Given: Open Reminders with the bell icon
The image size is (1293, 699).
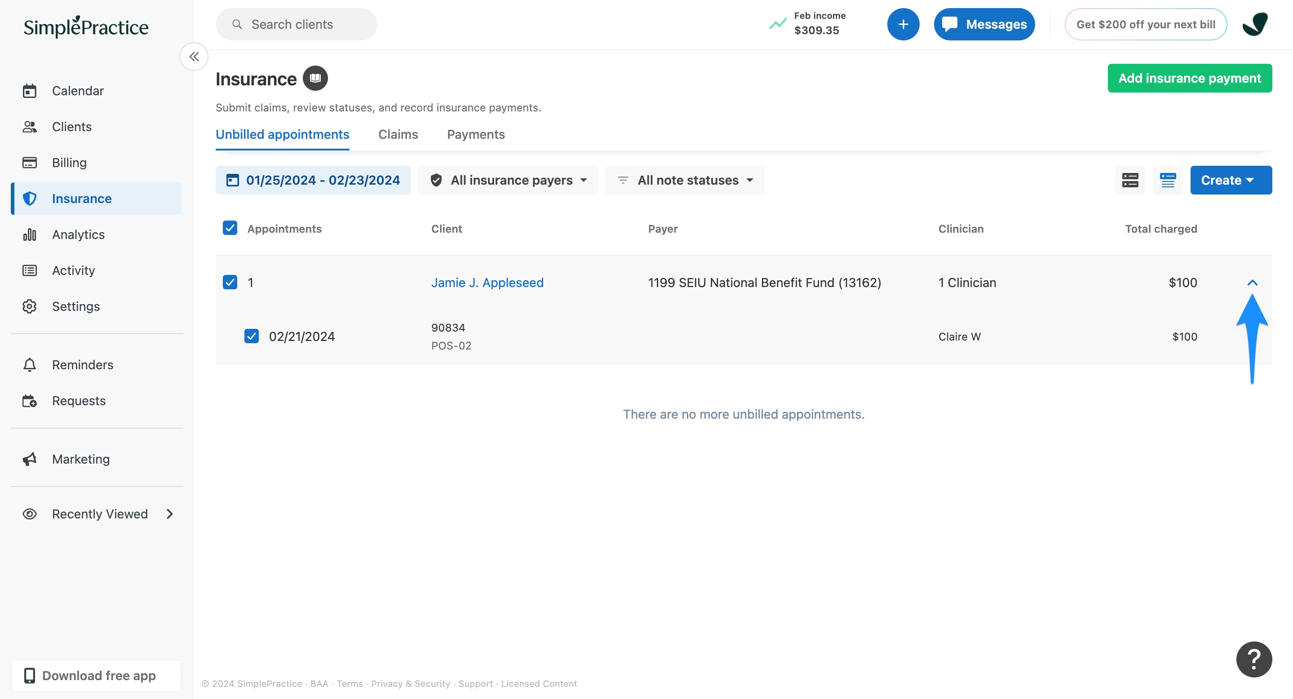Looking at the screenshot, I should pos(96,365).
